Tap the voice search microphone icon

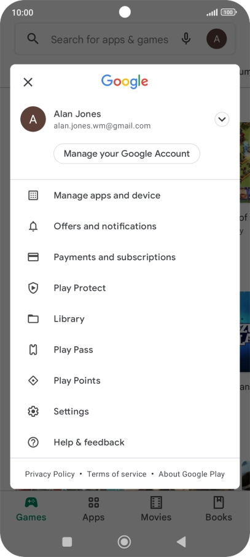click(x=186, y=39)
